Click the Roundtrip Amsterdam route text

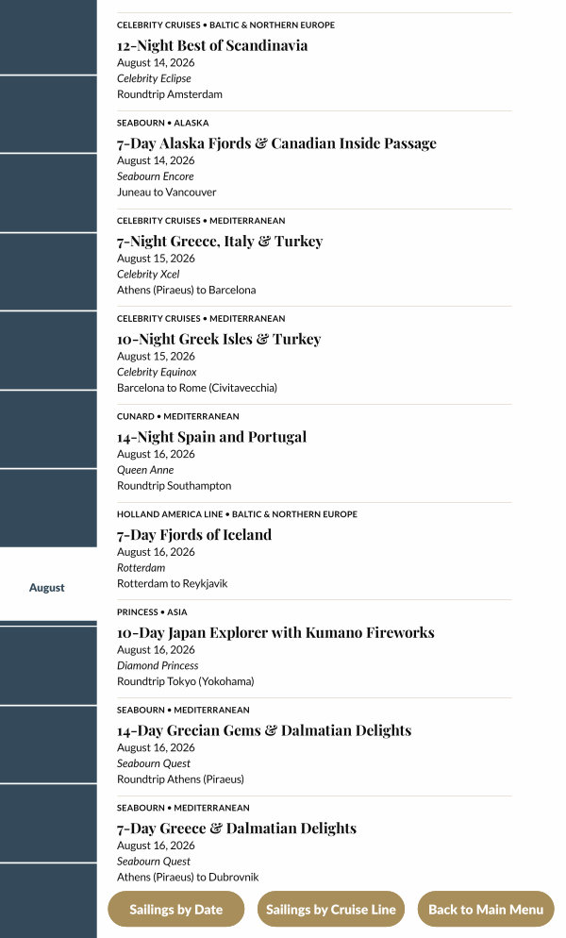pyautogui.click(x=170, y=94)
